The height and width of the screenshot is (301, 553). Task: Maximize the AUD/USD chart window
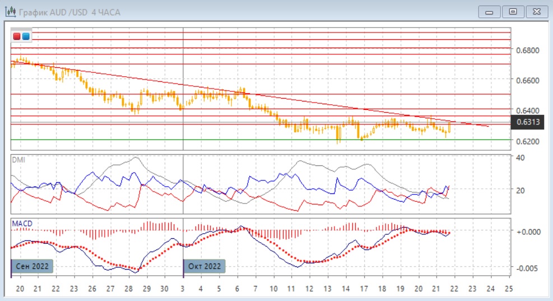pyautogui.click(x=513, y=12)
